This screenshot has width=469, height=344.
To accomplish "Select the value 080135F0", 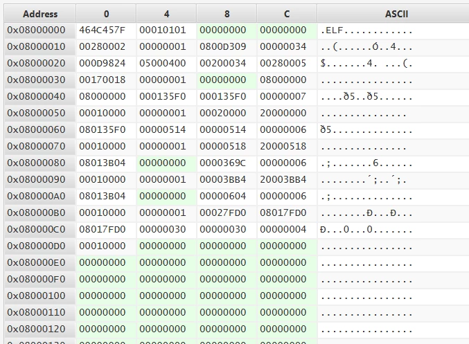I will [x=102, y=129].
